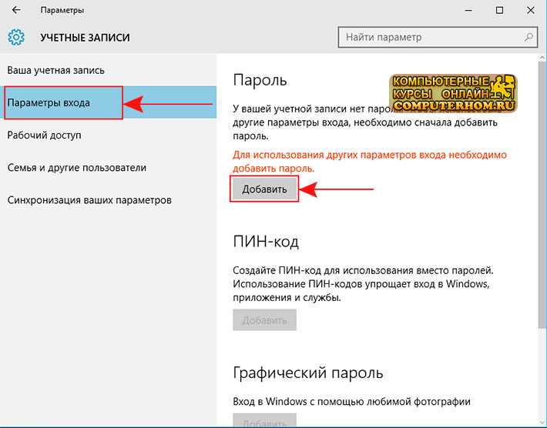Click the "Пароль" heading
This screenshot has height=428, width=547.
coord(260,81)
